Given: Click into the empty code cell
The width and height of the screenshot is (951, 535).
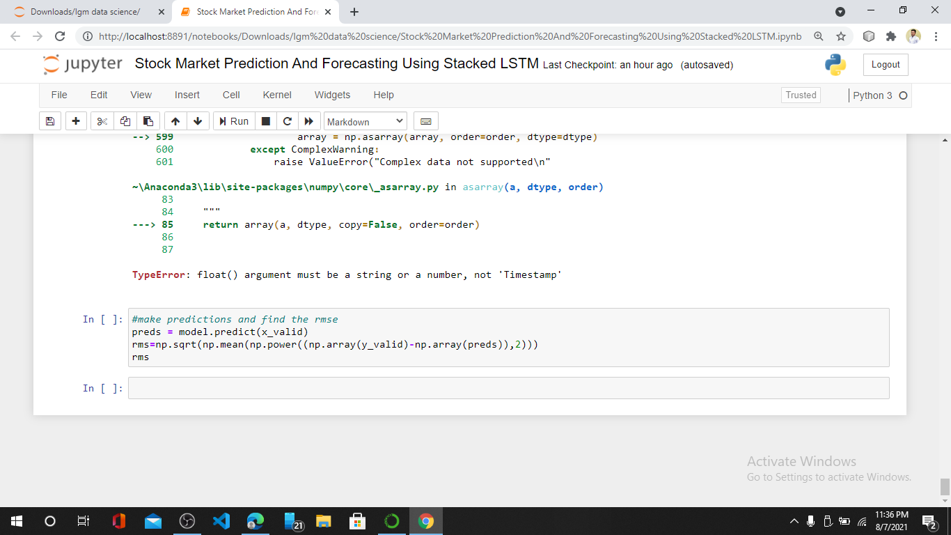Looking at the screenshot, I should [508, 388].
